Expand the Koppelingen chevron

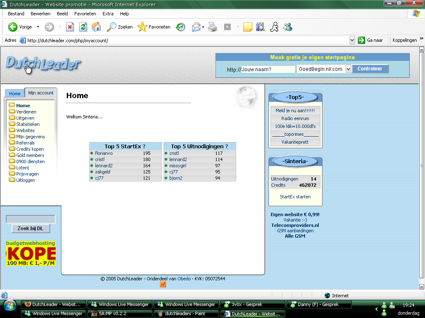pos(422,39)
